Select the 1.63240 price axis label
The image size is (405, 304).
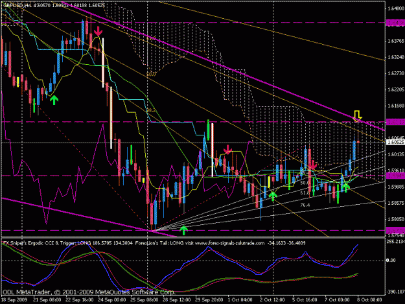point(395,57)
